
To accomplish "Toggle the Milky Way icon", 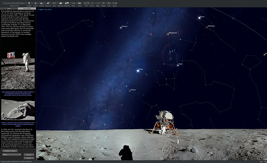I will coord(67,3).
